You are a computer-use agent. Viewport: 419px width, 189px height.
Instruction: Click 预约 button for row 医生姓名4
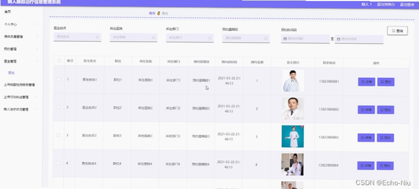[385, 166]
